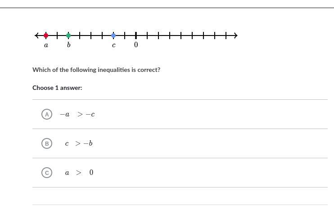The image size is (334, 214).
Task: Choose the answer c > −b
Action: [x=79, y=143]
